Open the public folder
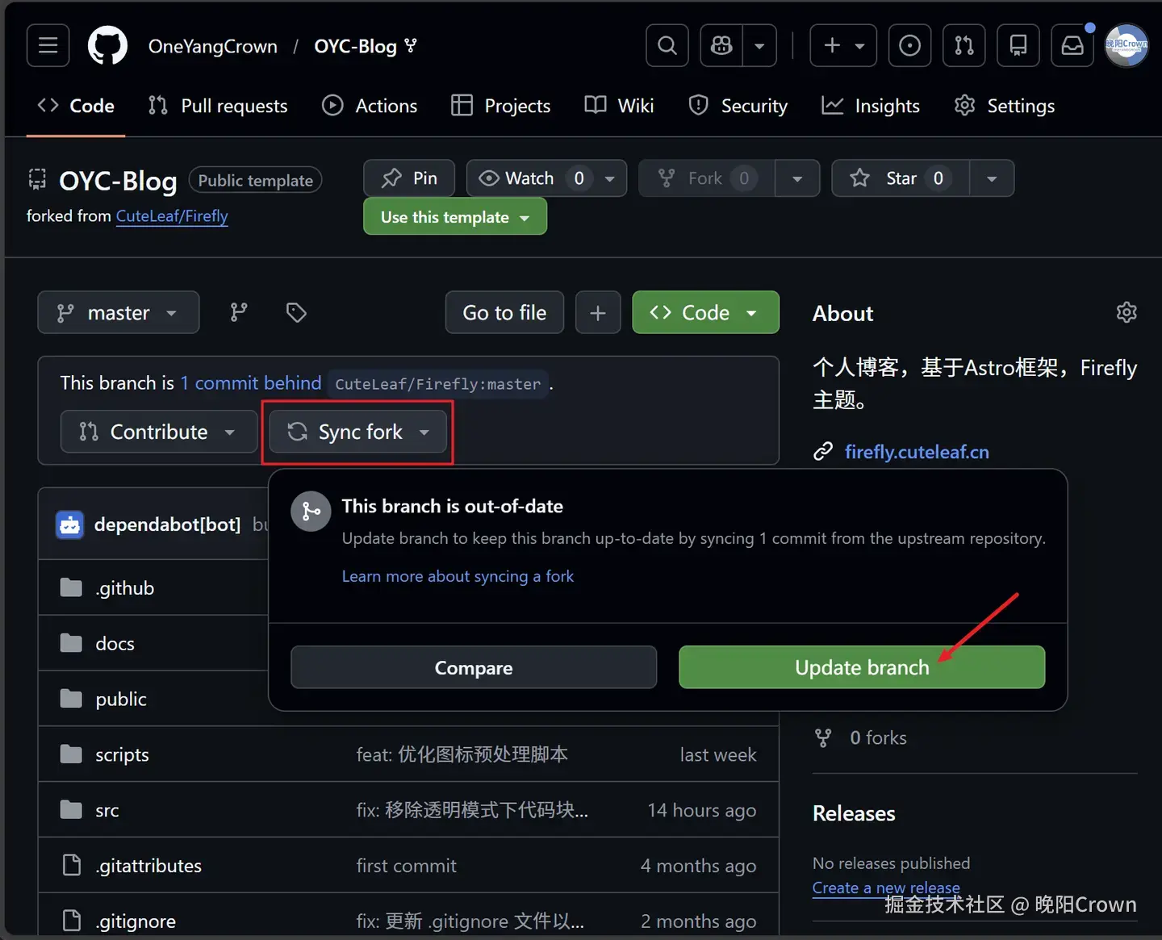 (121, 700)
